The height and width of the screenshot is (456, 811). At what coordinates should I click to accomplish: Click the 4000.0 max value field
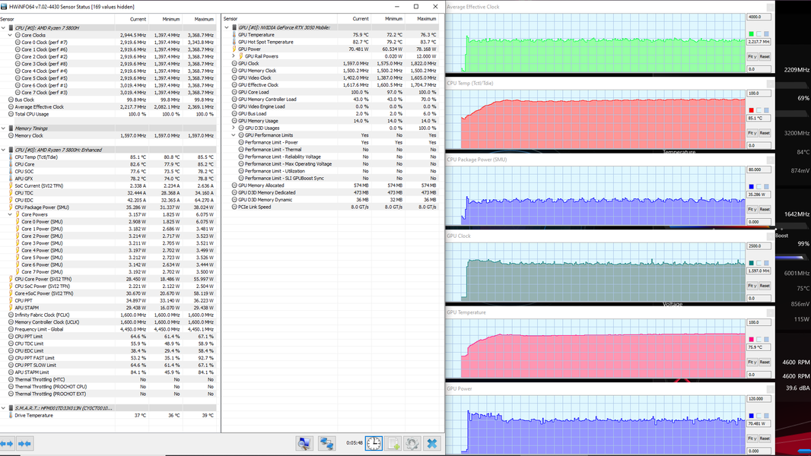759,17
